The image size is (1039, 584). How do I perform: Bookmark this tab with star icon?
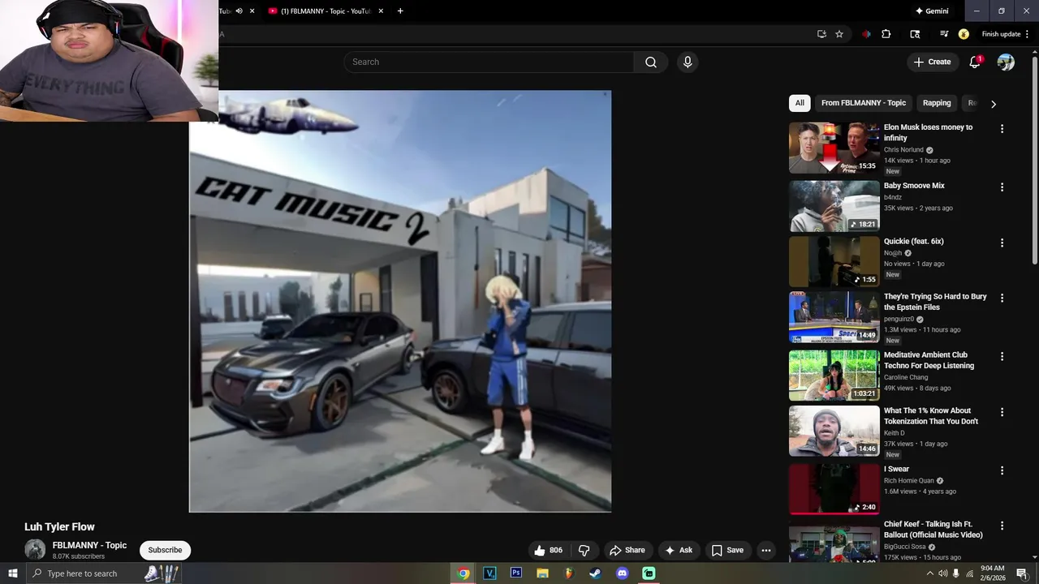pyautogui.click(x=839, y=34)
